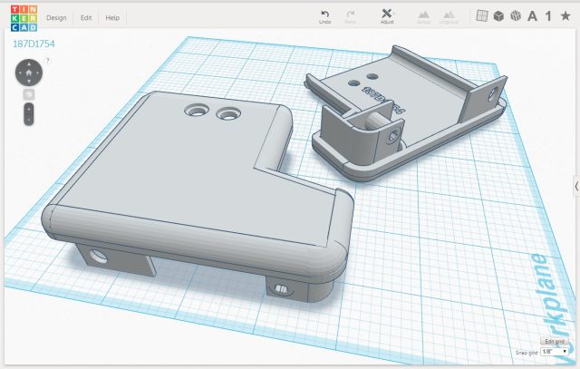Click the Edit grid button
580x369 pixels.
555,341
